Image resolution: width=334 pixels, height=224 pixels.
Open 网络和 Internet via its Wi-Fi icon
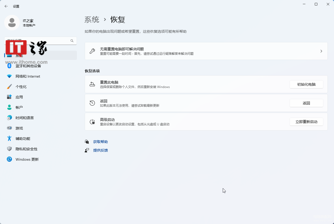tap(9, 76)
